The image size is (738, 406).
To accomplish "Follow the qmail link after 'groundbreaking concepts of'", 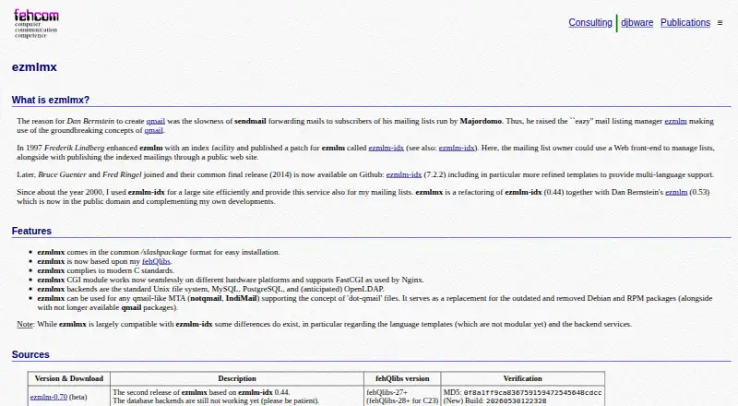I will tap(153, 130).
